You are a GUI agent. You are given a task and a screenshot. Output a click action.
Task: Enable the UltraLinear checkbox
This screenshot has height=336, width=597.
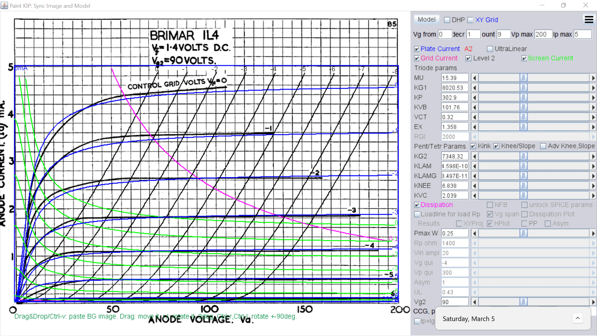490,49
